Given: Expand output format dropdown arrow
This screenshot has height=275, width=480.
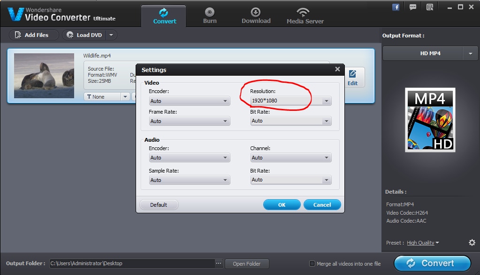Looking at the screenshot, I should tap(471, 53).
